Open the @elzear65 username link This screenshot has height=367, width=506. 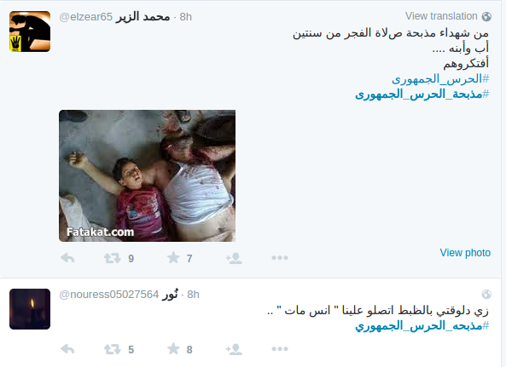(86, 17)
